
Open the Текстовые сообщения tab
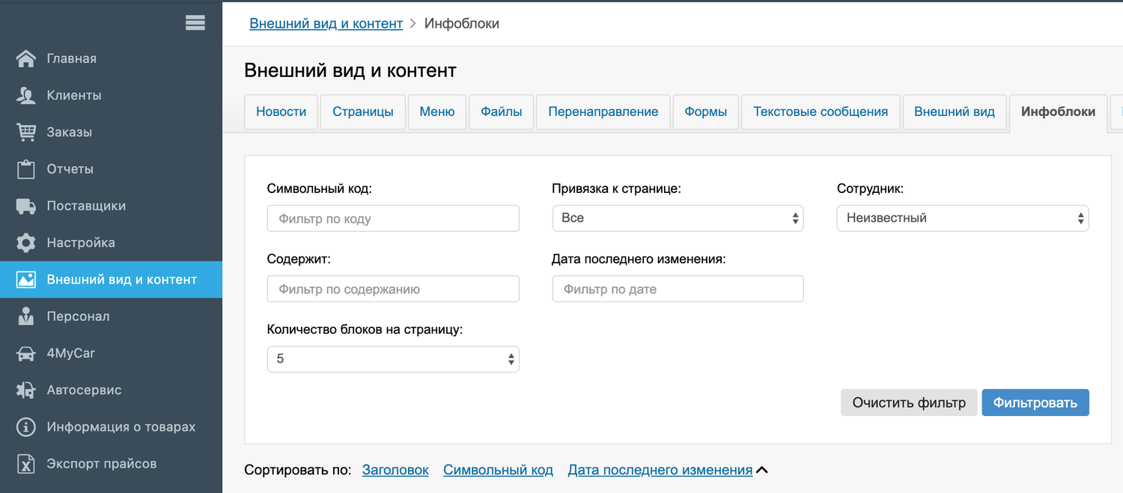(820, 112)
